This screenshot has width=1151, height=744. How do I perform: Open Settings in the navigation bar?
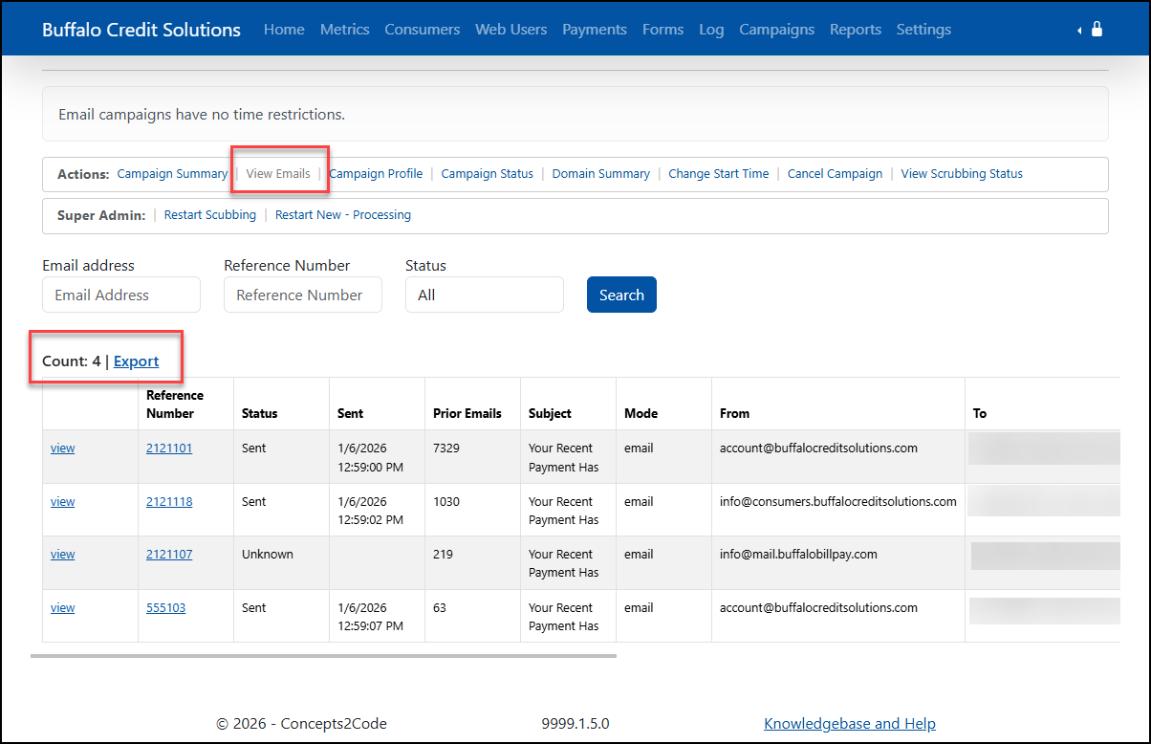(x=923, y=30)
